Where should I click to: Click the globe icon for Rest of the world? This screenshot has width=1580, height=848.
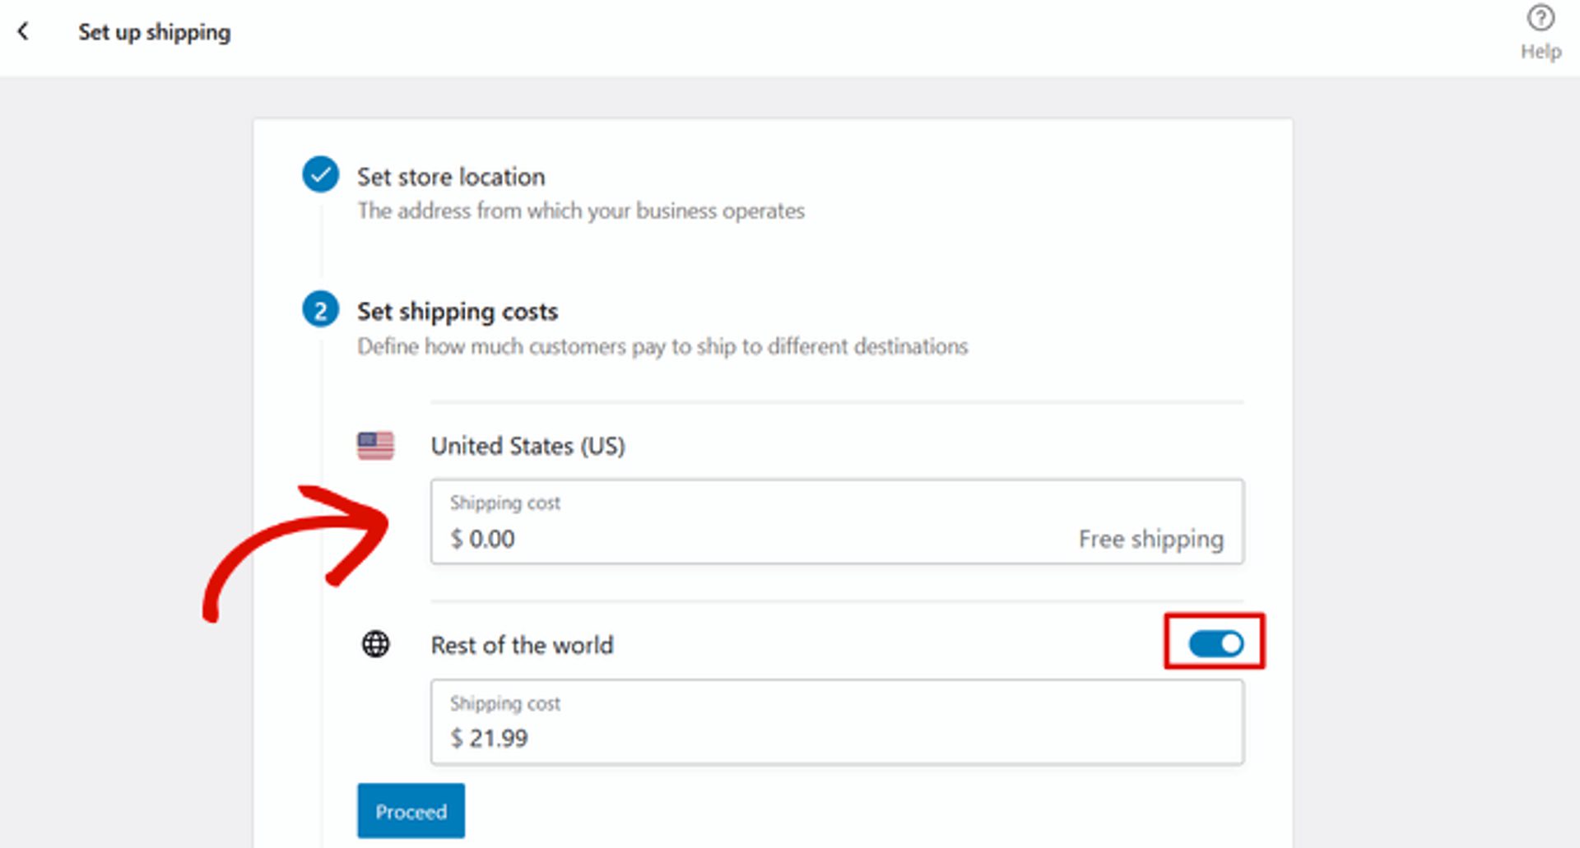pos(375,645)
